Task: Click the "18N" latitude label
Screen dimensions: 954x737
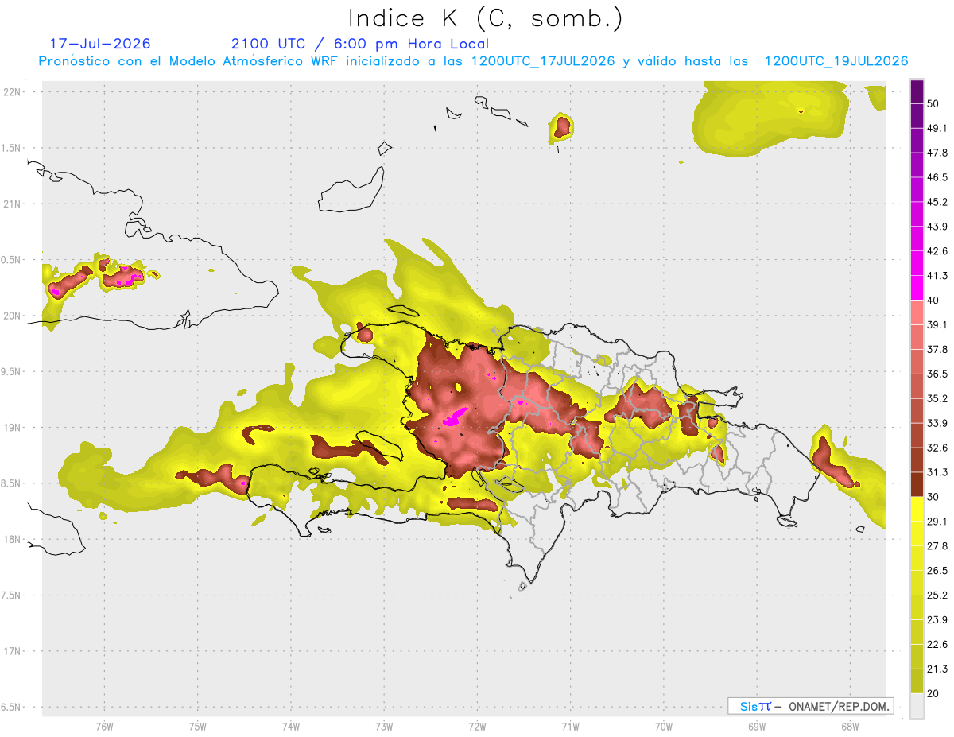Action: point(13,539)
